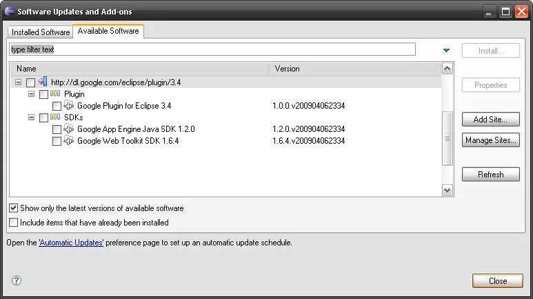Tick the Google Plugin for Eclipse 3.4 checkbox
Image resolution: width=533 pixels, height=299 pixels.
coord(57,106)
